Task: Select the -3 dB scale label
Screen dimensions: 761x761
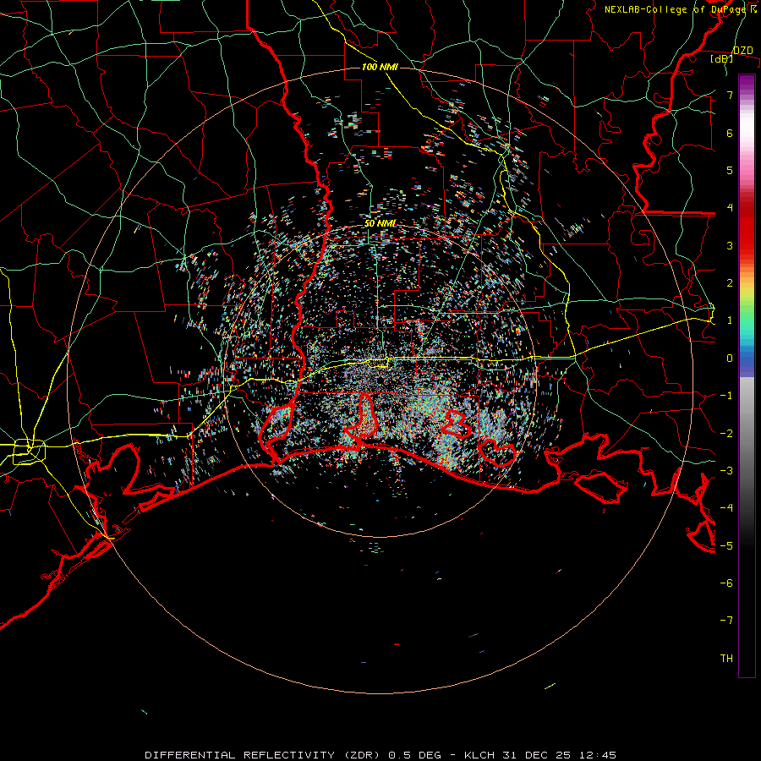Action: click(x=726, y=471)
